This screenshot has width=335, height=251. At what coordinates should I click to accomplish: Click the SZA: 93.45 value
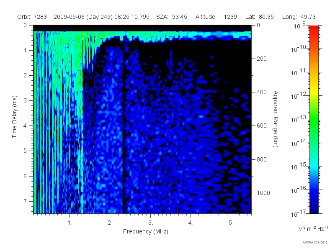172,17
